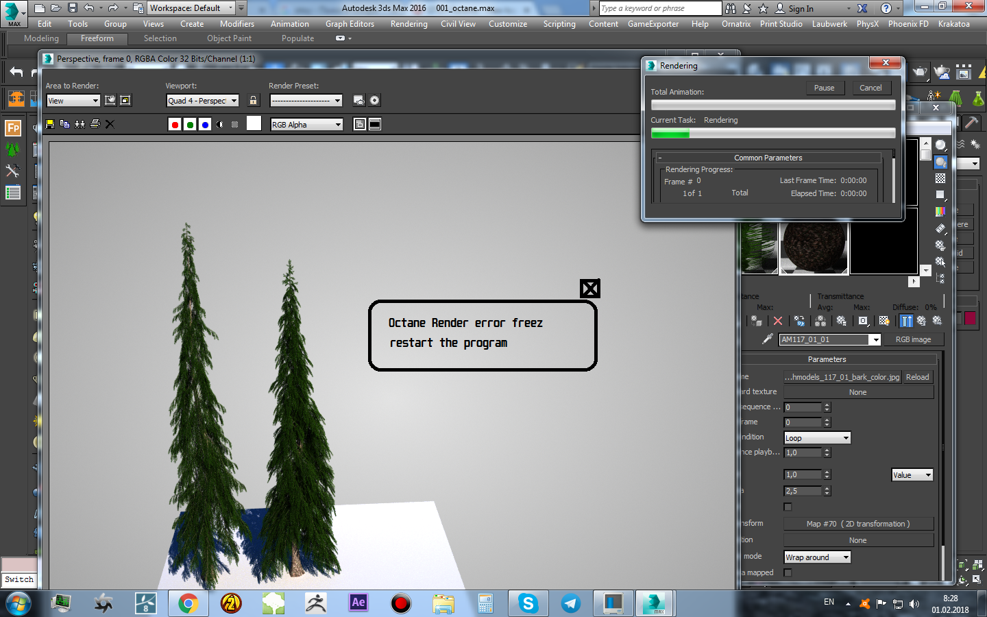Click the Make Preview filmstrip icon
This screenshot has width=987, height=617.
(x=940, y=228)
